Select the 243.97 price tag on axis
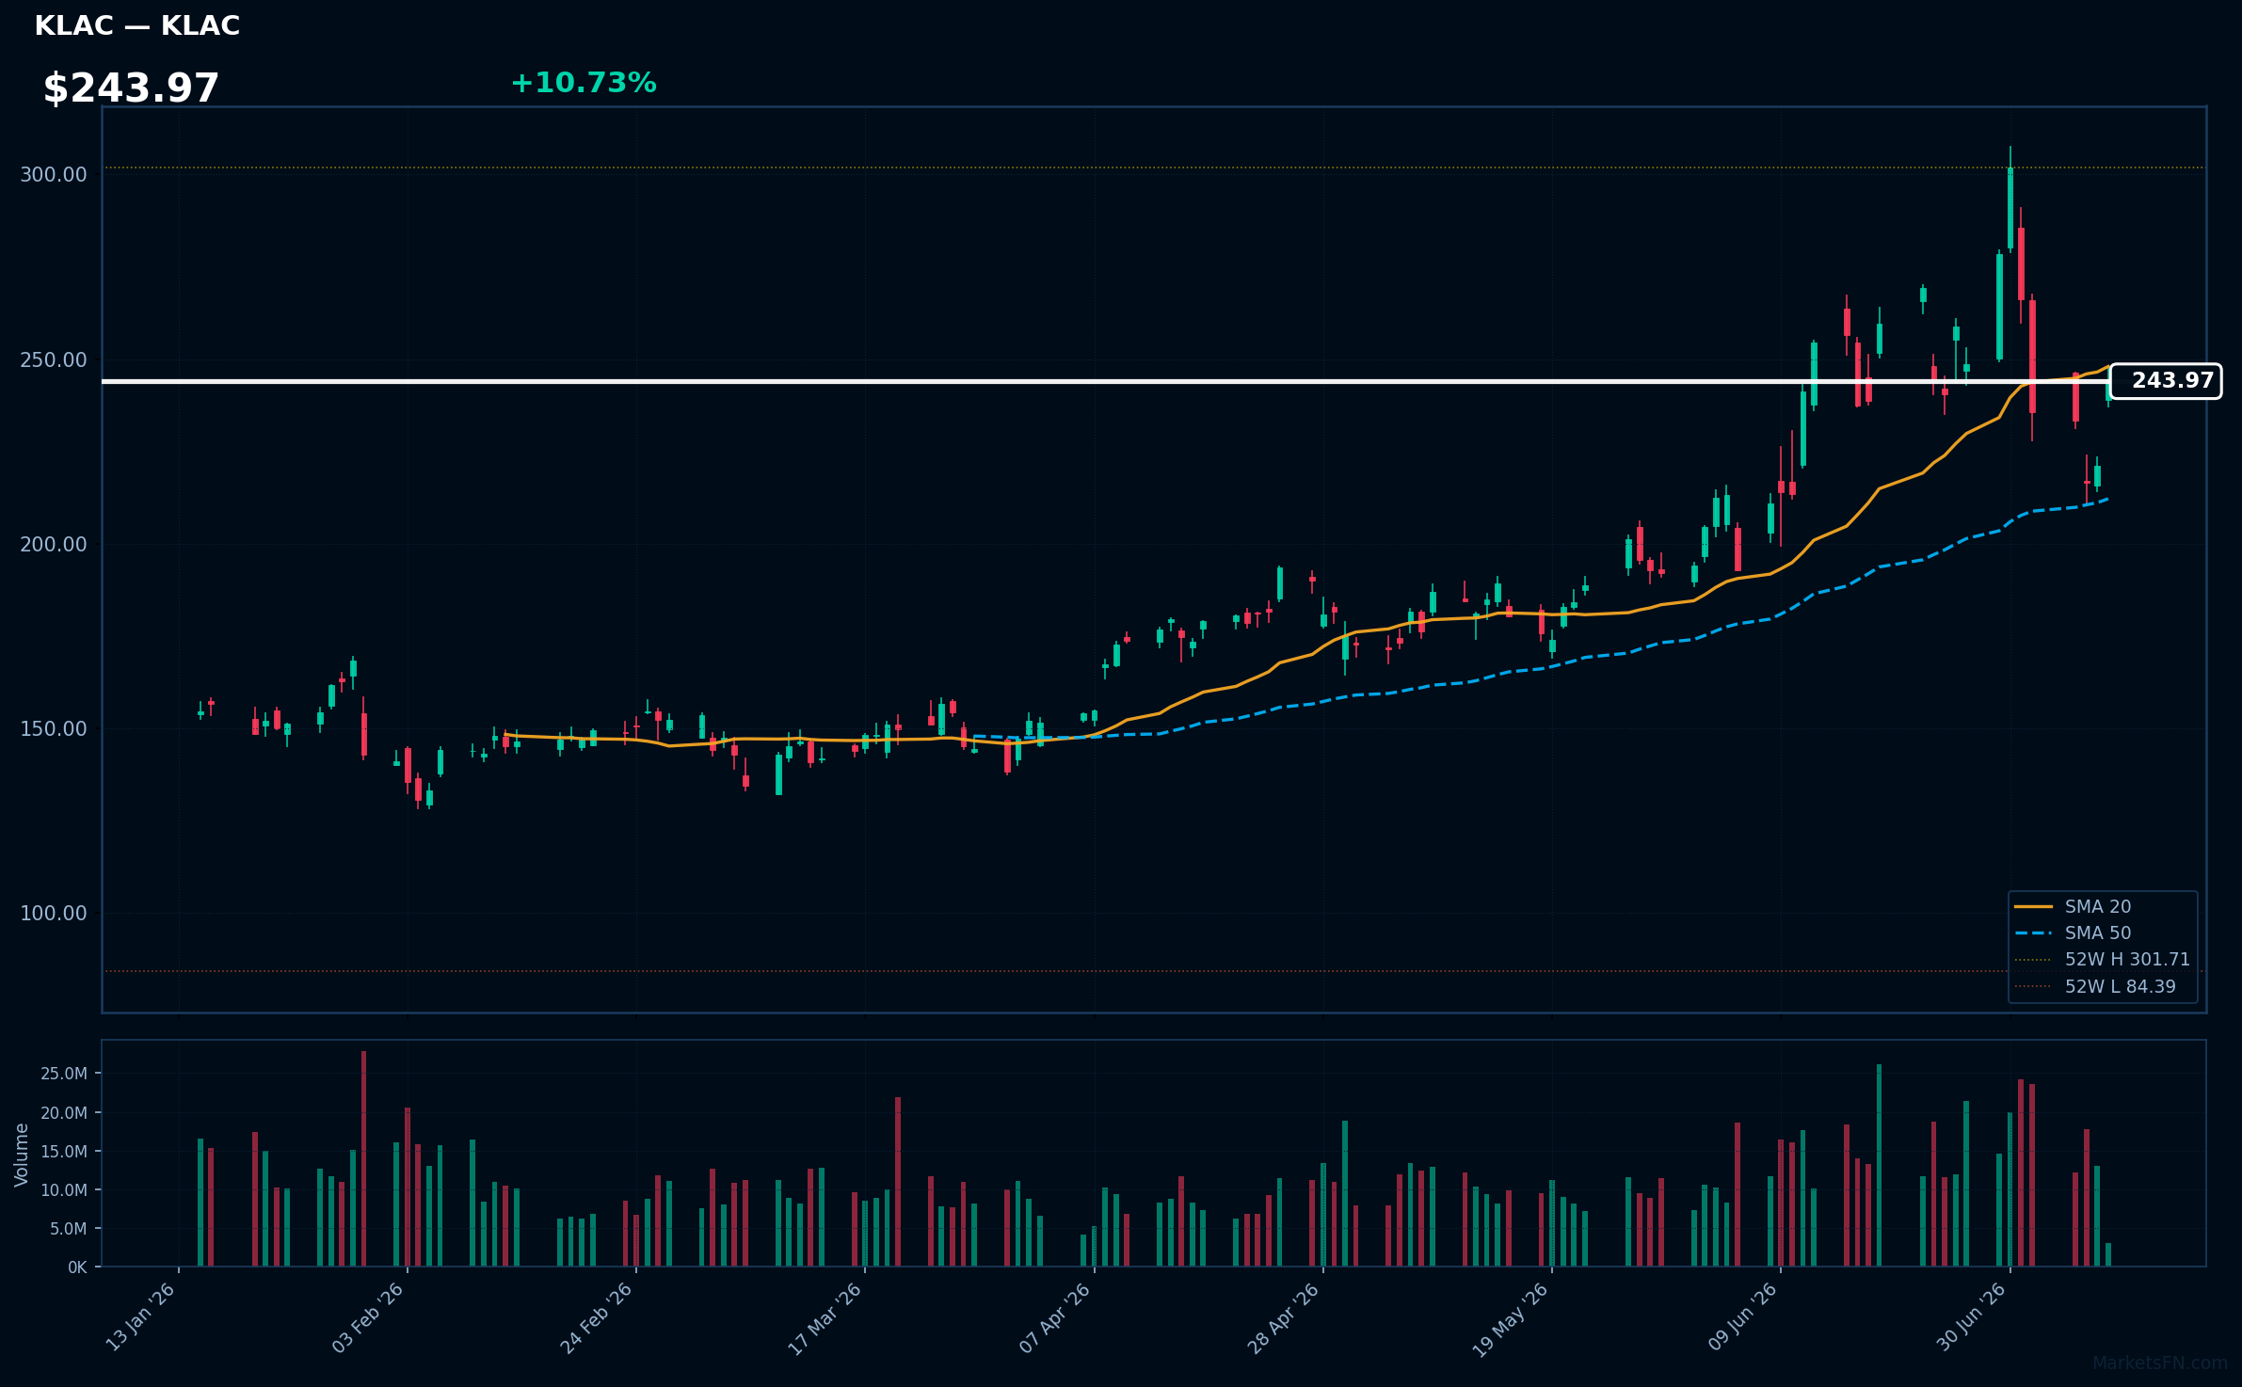This screenshot has height=1387, width=2242. (x=2166, y=381)
